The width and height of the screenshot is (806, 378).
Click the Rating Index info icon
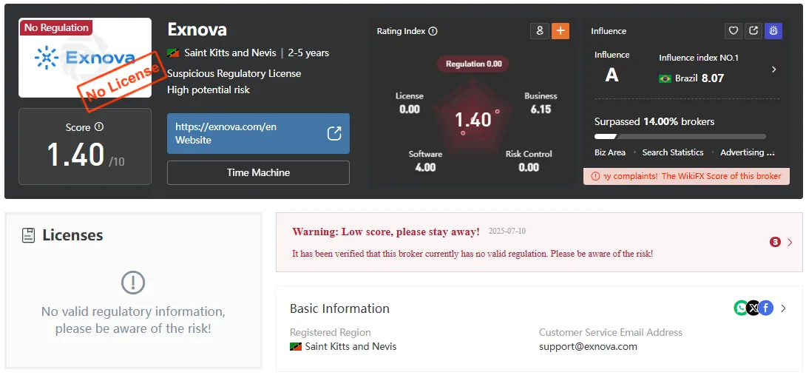[x=433, y=31]
